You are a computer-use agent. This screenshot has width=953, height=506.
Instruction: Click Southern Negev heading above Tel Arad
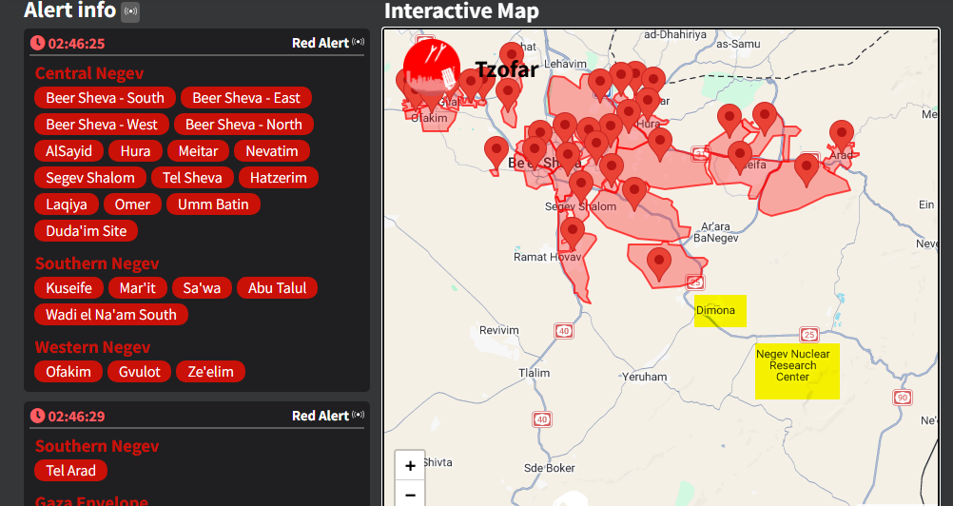(x=97, y=446)
